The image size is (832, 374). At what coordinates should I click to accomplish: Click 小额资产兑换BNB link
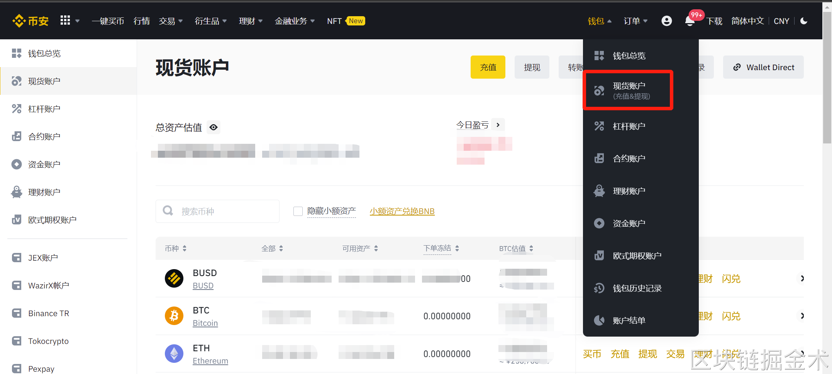(x=402, y=211)
